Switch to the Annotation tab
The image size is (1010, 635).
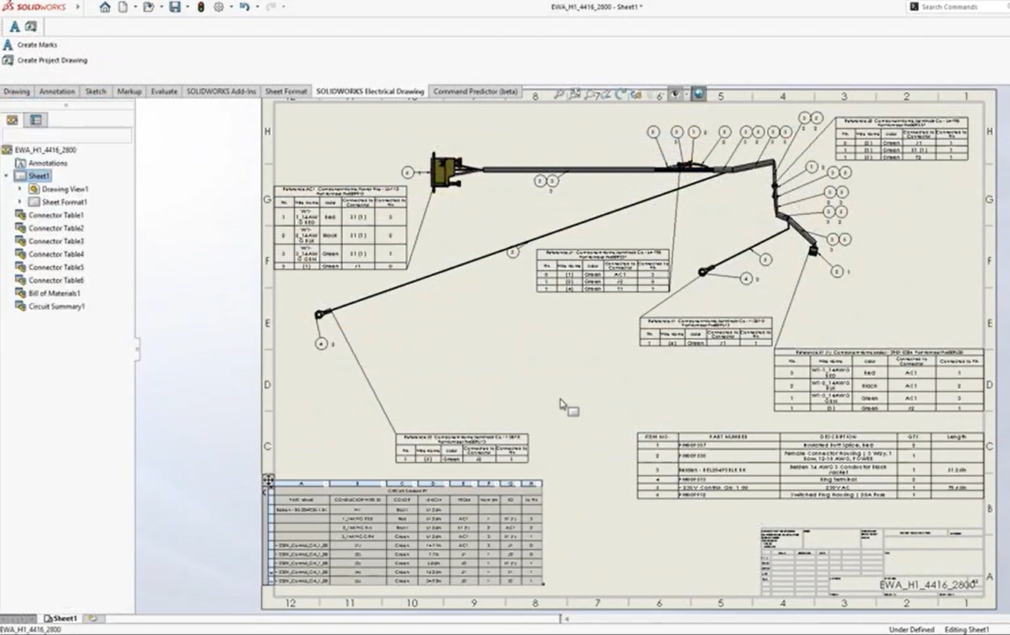(57, 91)
